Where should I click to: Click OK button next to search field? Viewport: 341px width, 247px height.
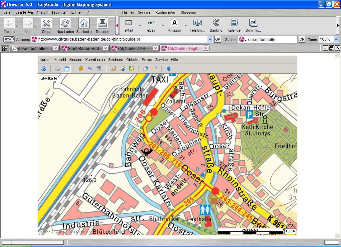302,39
